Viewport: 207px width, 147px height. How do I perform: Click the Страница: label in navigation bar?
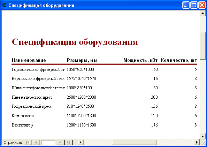coord(13,142)
